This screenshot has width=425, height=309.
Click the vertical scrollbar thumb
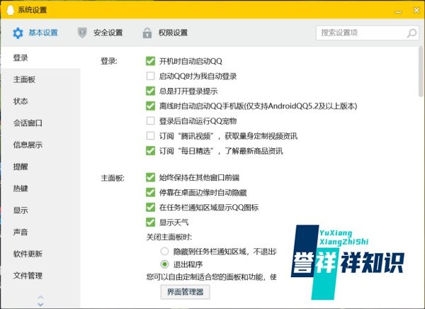tap(420, 72)
